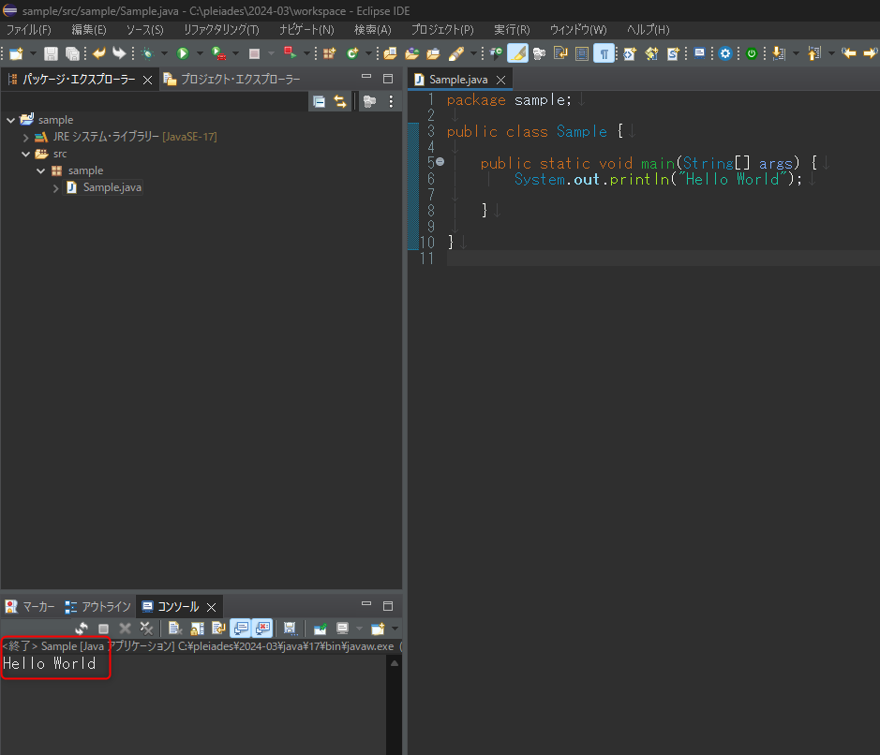880x755 pixels.
Task: Click the Undo arrow in the toolbar
Action: (98, 53)
